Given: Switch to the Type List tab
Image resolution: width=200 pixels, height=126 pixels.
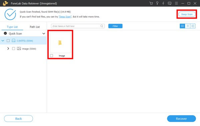Looking at the screenshot, I should click(x=12, y=27).
